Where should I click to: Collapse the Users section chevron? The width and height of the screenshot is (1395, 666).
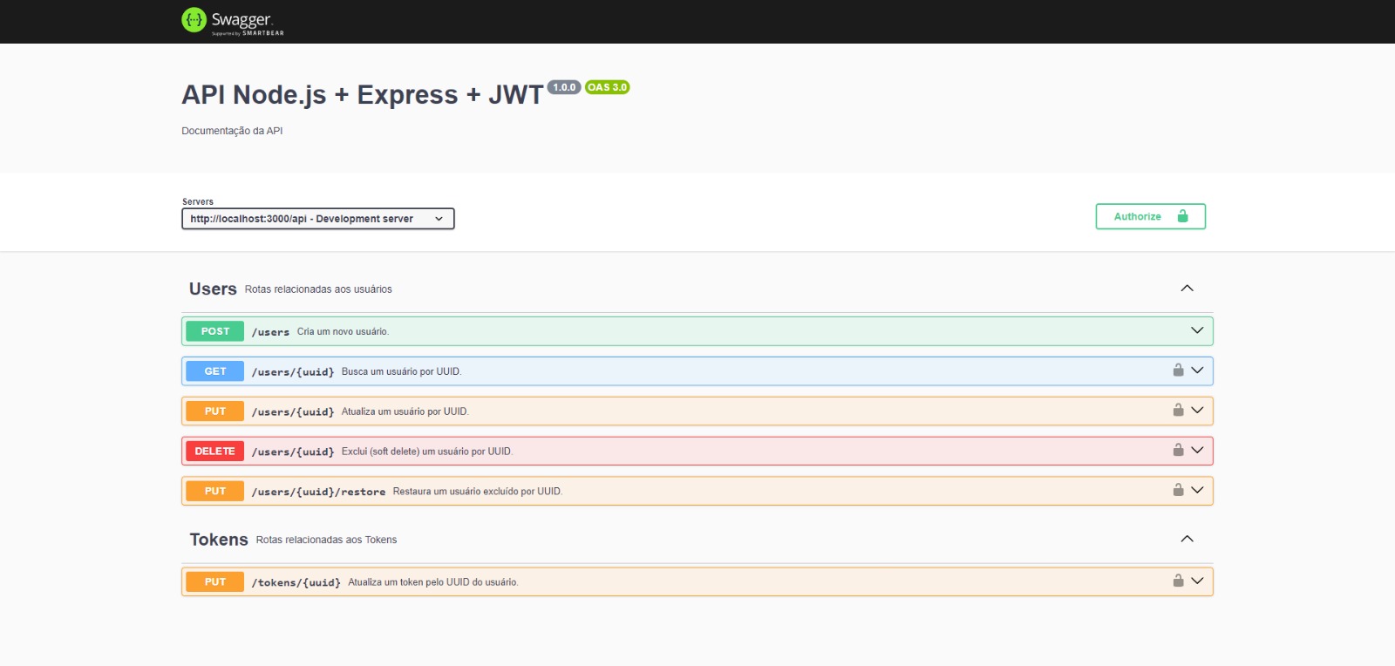(x=1187, y=289)
